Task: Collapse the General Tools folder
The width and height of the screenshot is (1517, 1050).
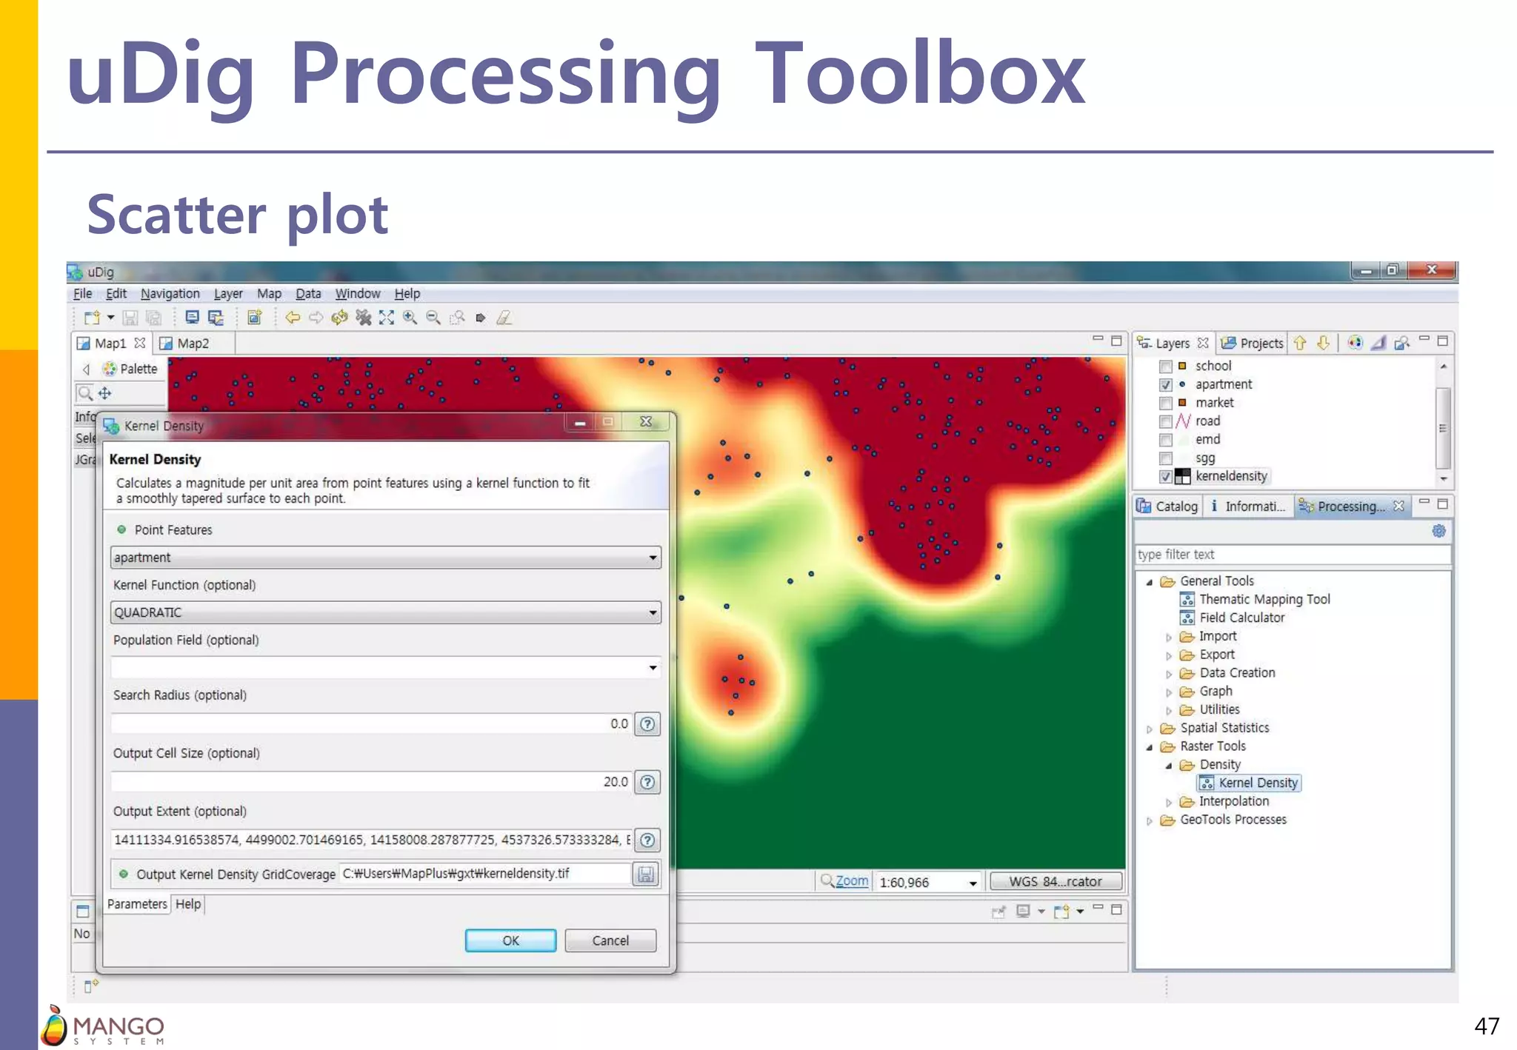Action: [1150, 582]
